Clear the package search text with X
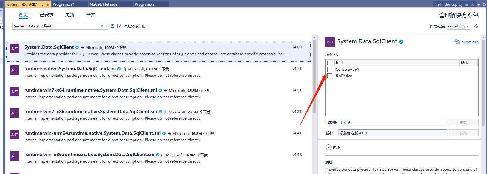487x174 pixels. click(102, 26)
